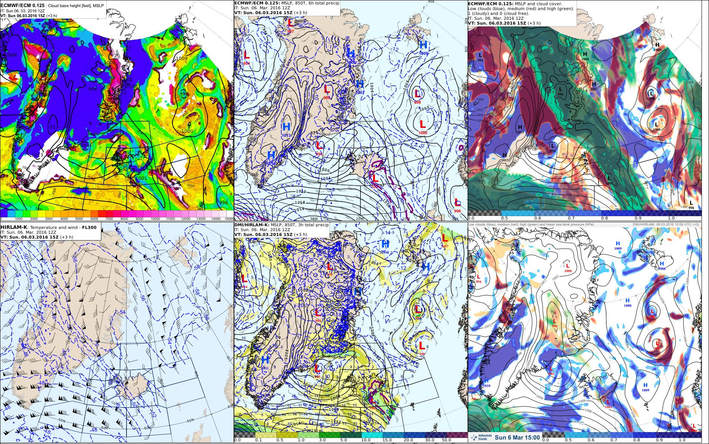Pick the 10.0 cyan swatch in precipitation legend
Viewport: 709px width, 444px height.
(x=372, y=435)
